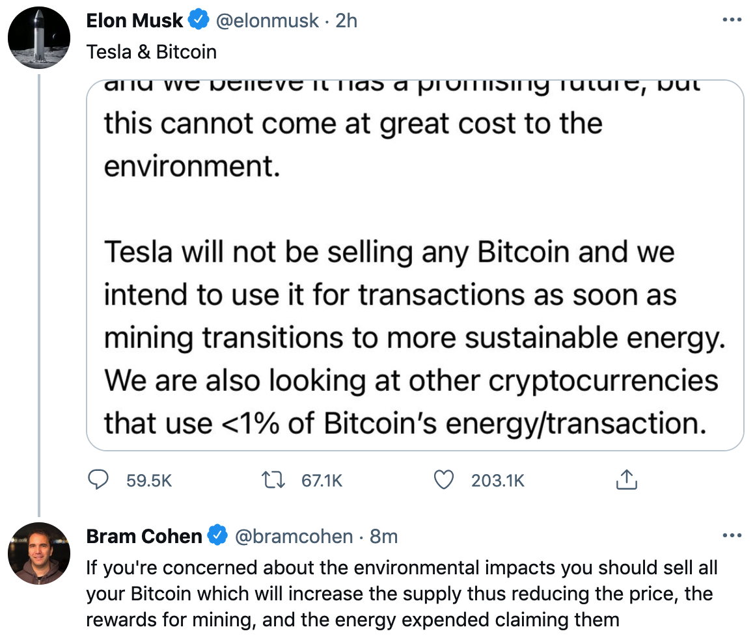Open the 2h timestamp on Elon's tweet
The width and height of the screenshot is (755, 640).
[346, 21]
